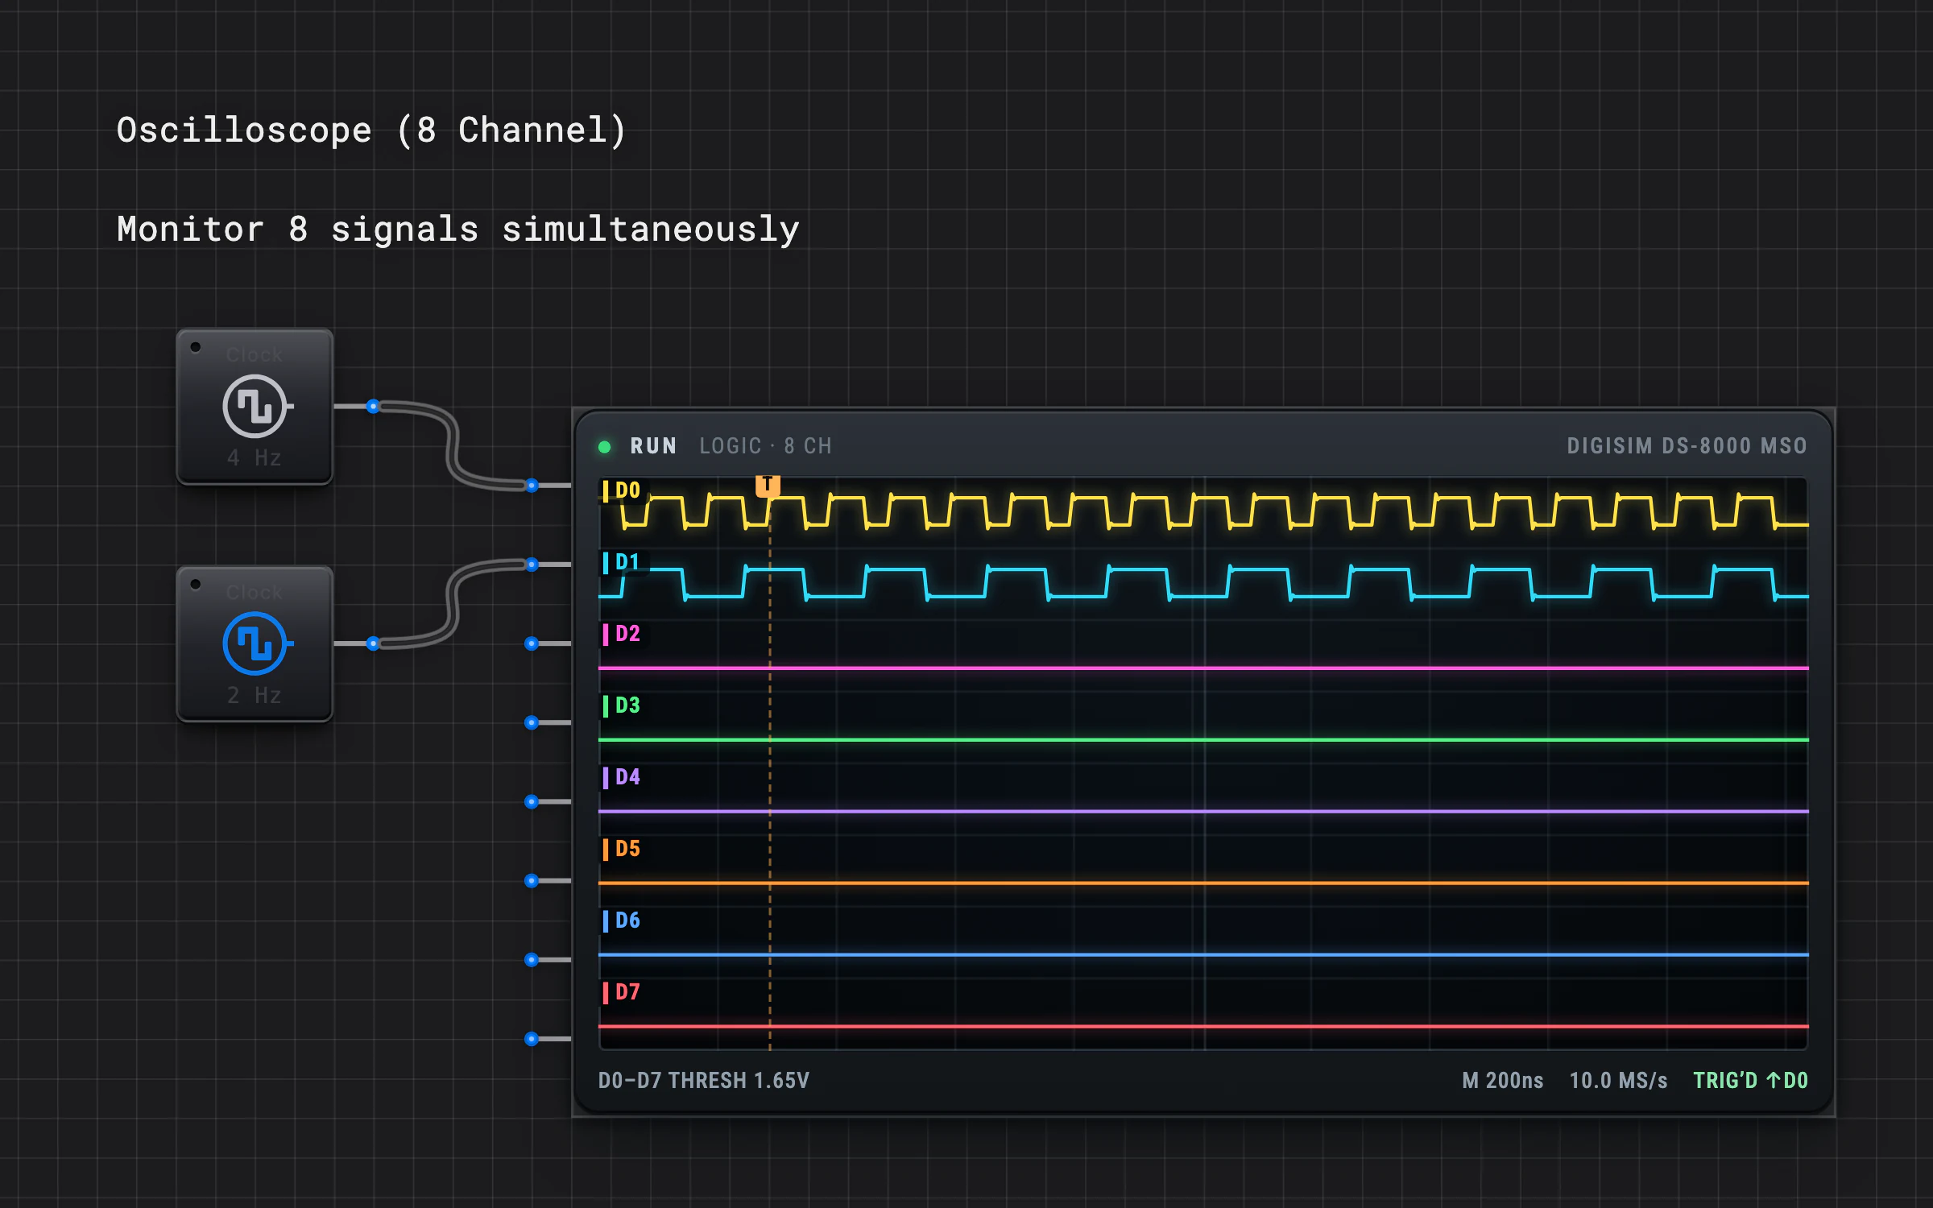Select the oscilloscope D3 input pin
Screen dimensions: 1933x1208
tap(532, 722)
